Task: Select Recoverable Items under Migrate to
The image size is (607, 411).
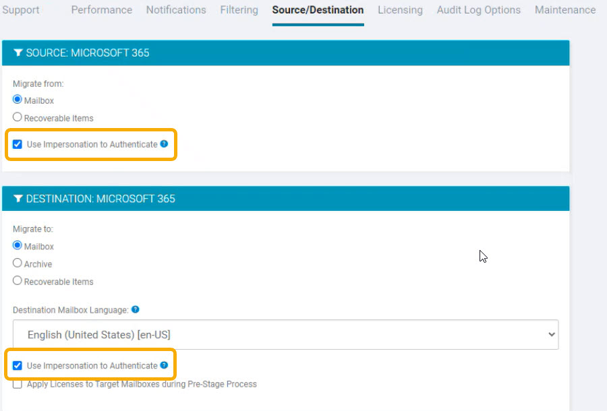Action: tap(17, 281)
